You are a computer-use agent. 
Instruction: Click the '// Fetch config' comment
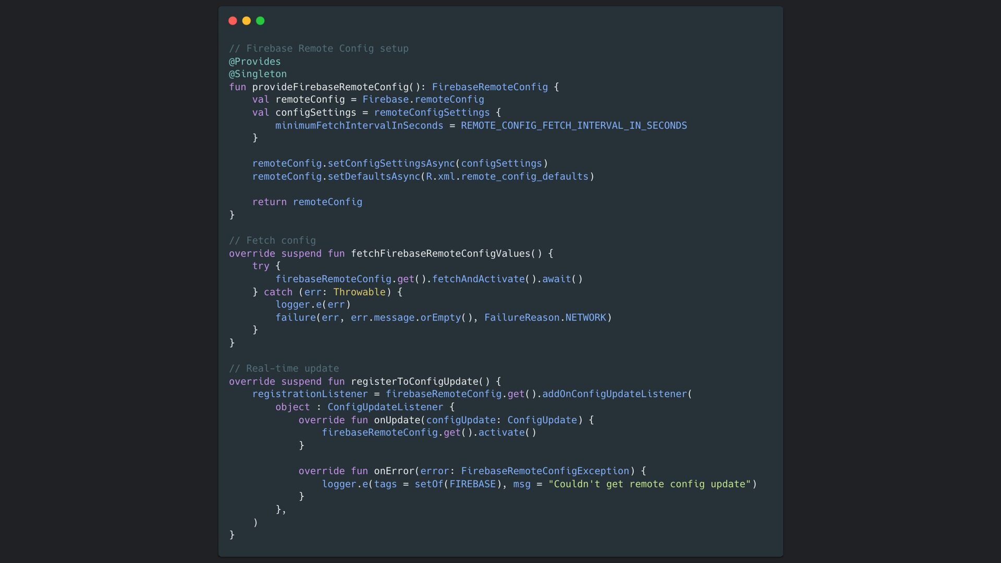(x=272, y=240)
